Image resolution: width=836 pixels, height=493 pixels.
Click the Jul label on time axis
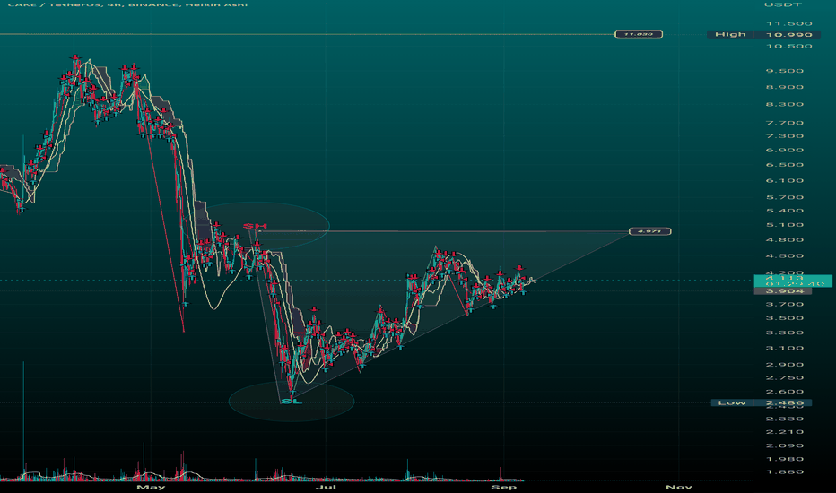point(326,487)
